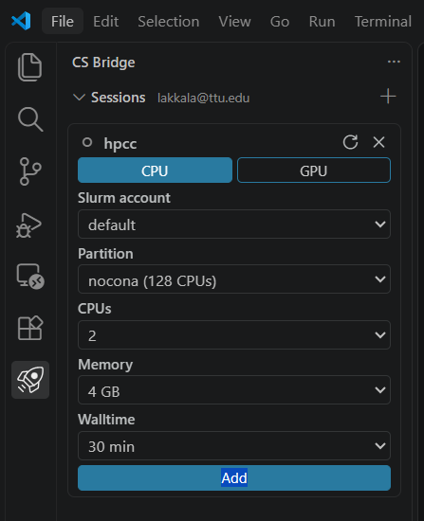The height and width of the screenshot is (521, 424).
Task: Refresh the hpcc session
Action: click(350, 142)
